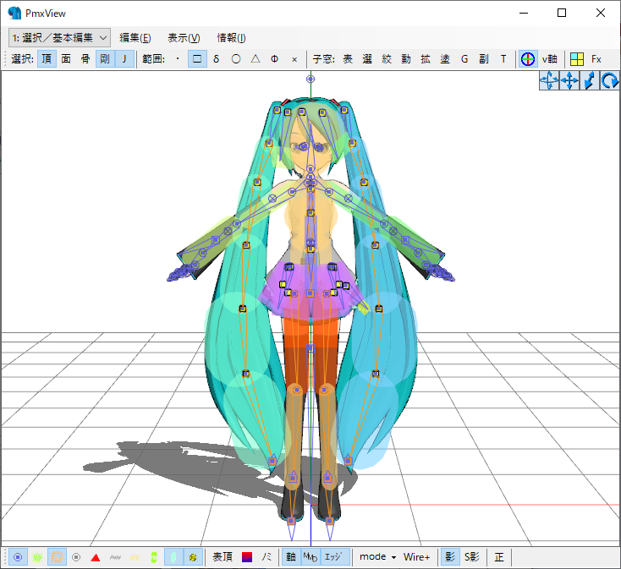Click the 正 orthographic view button
This screenshot has height=569, width=621.
coord(499,557)
